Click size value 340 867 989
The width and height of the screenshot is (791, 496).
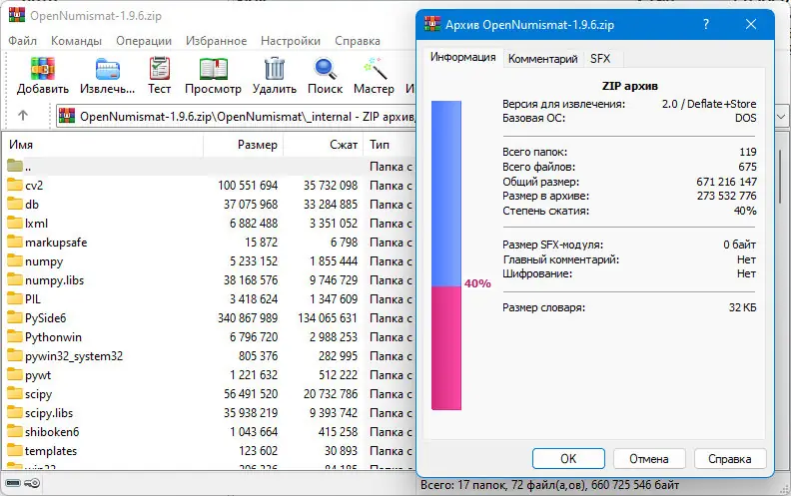248,318
